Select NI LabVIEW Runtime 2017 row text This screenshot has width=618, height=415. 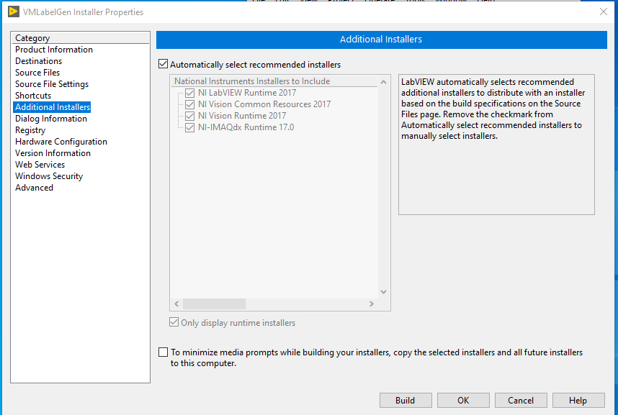[x=247, y=93]
